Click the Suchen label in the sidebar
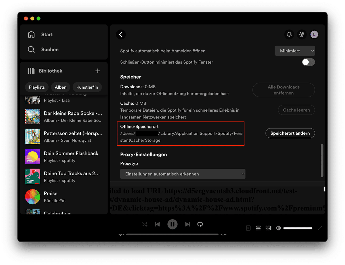345x265 pixels. pos(50,49)
